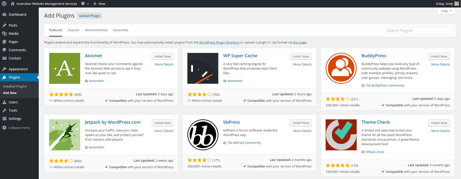
Task: Open the comments bubble in admin bar
Action: pyautogui.click(x=85, y=4)
